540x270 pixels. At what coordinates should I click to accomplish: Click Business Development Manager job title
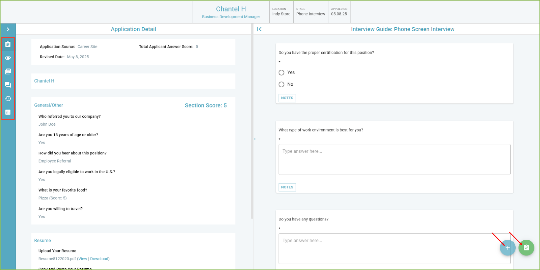point(231,17)
